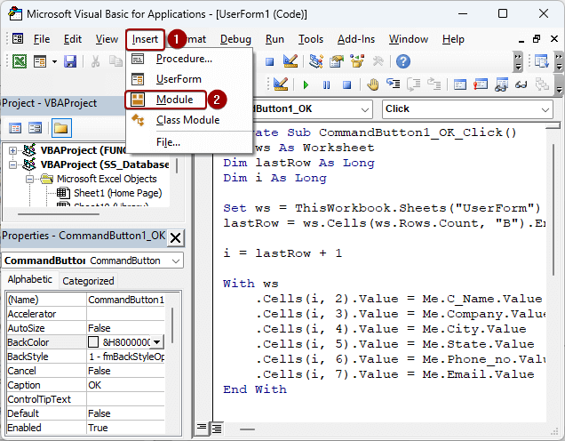
Task: Click the UserForm system icon left of File
Action: click(x=18, y=38)
